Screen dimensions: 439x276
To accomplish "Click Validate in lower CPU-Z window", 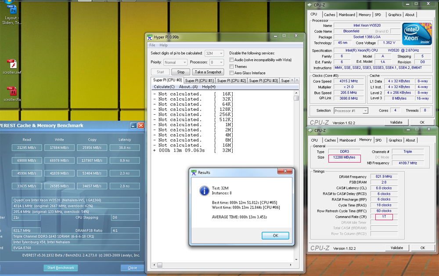I will click(396, 248).
